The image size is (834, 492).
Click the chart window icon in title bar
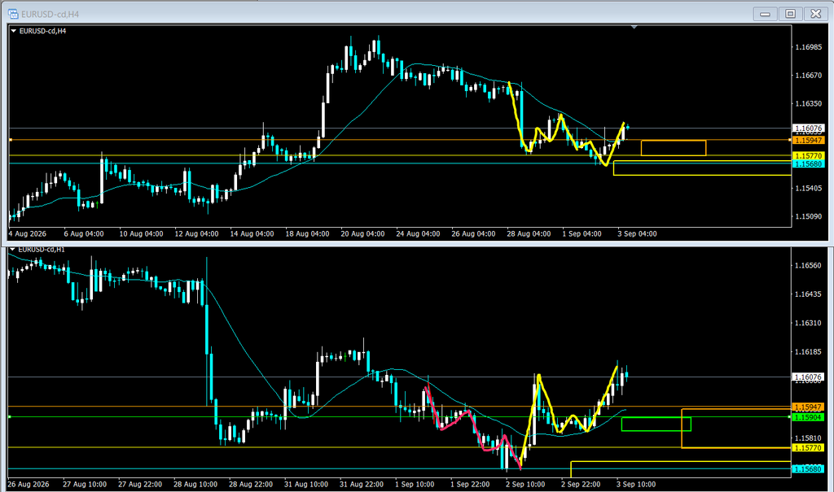[13, 14]
